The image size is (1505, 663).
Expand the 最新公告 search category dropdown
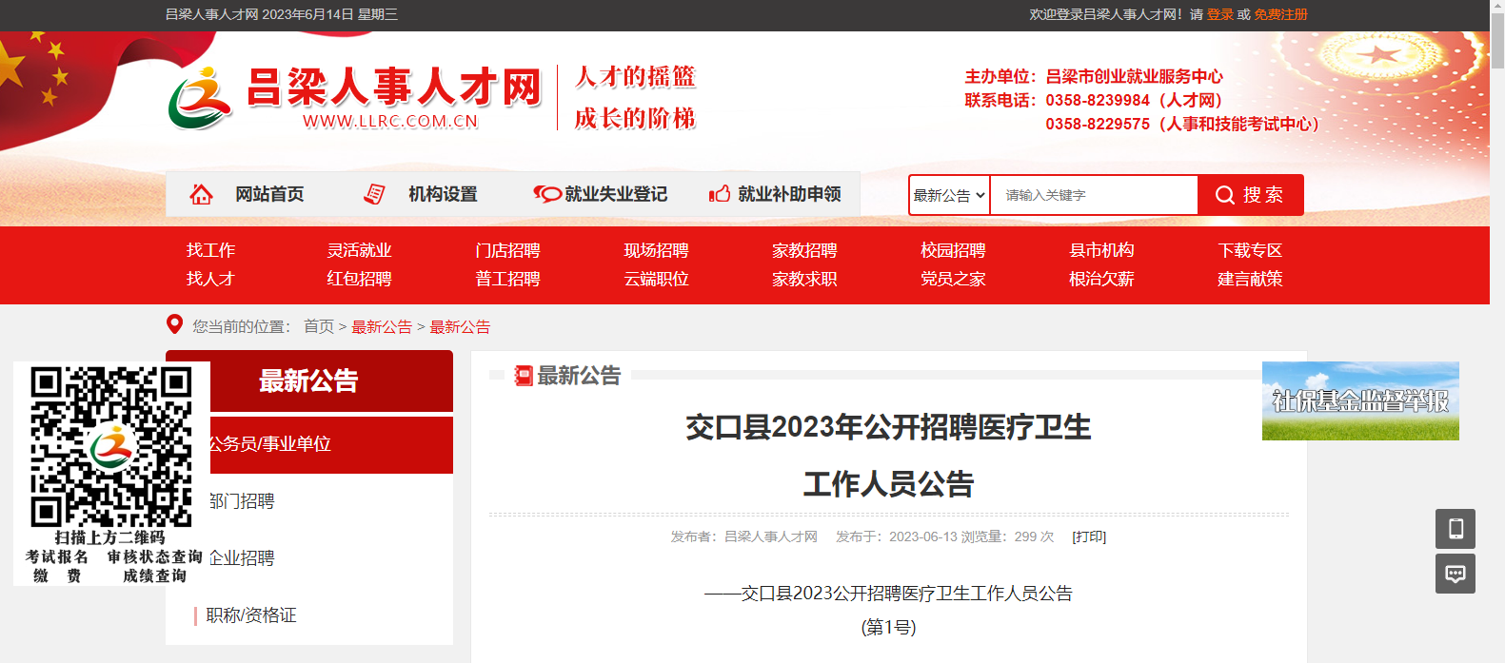[x=949, y=195]
